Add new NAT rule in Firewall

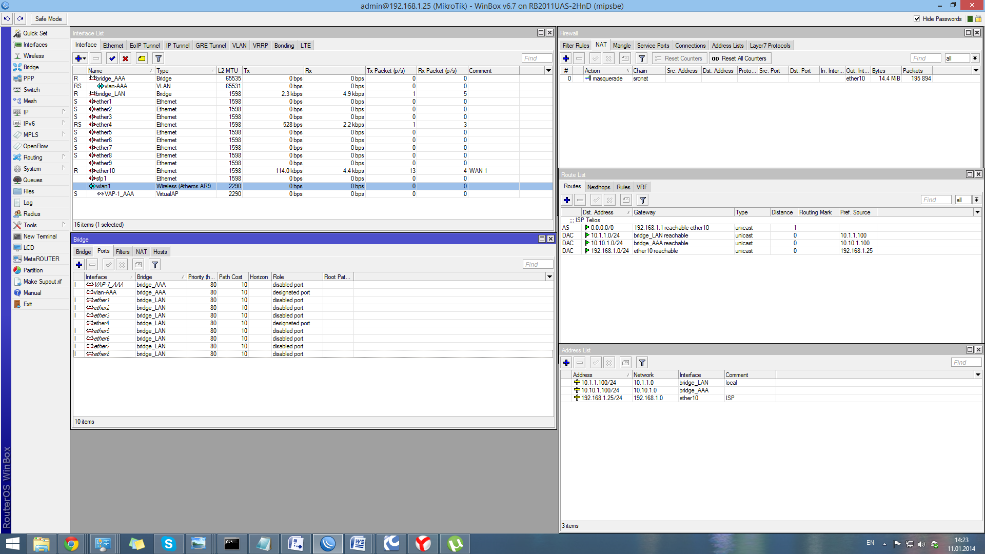[566, 58]
